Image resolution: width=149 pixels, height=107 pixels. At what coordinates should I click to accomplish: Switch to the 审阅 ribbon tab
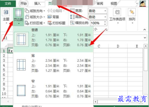[x=100, y=4]
